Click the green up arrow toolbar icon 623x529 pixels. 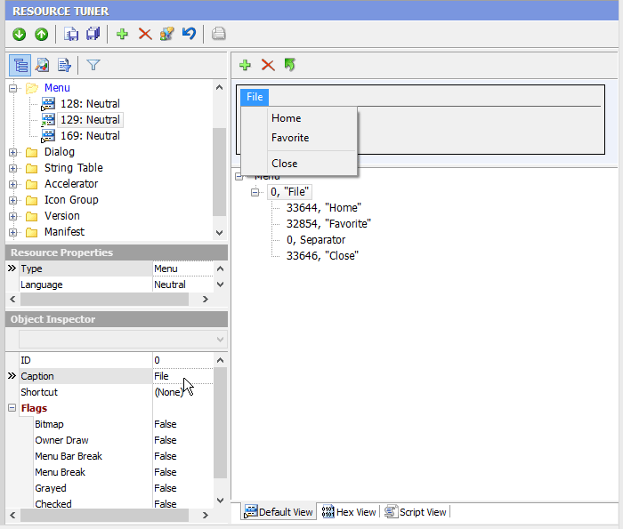tap(41, 34)
